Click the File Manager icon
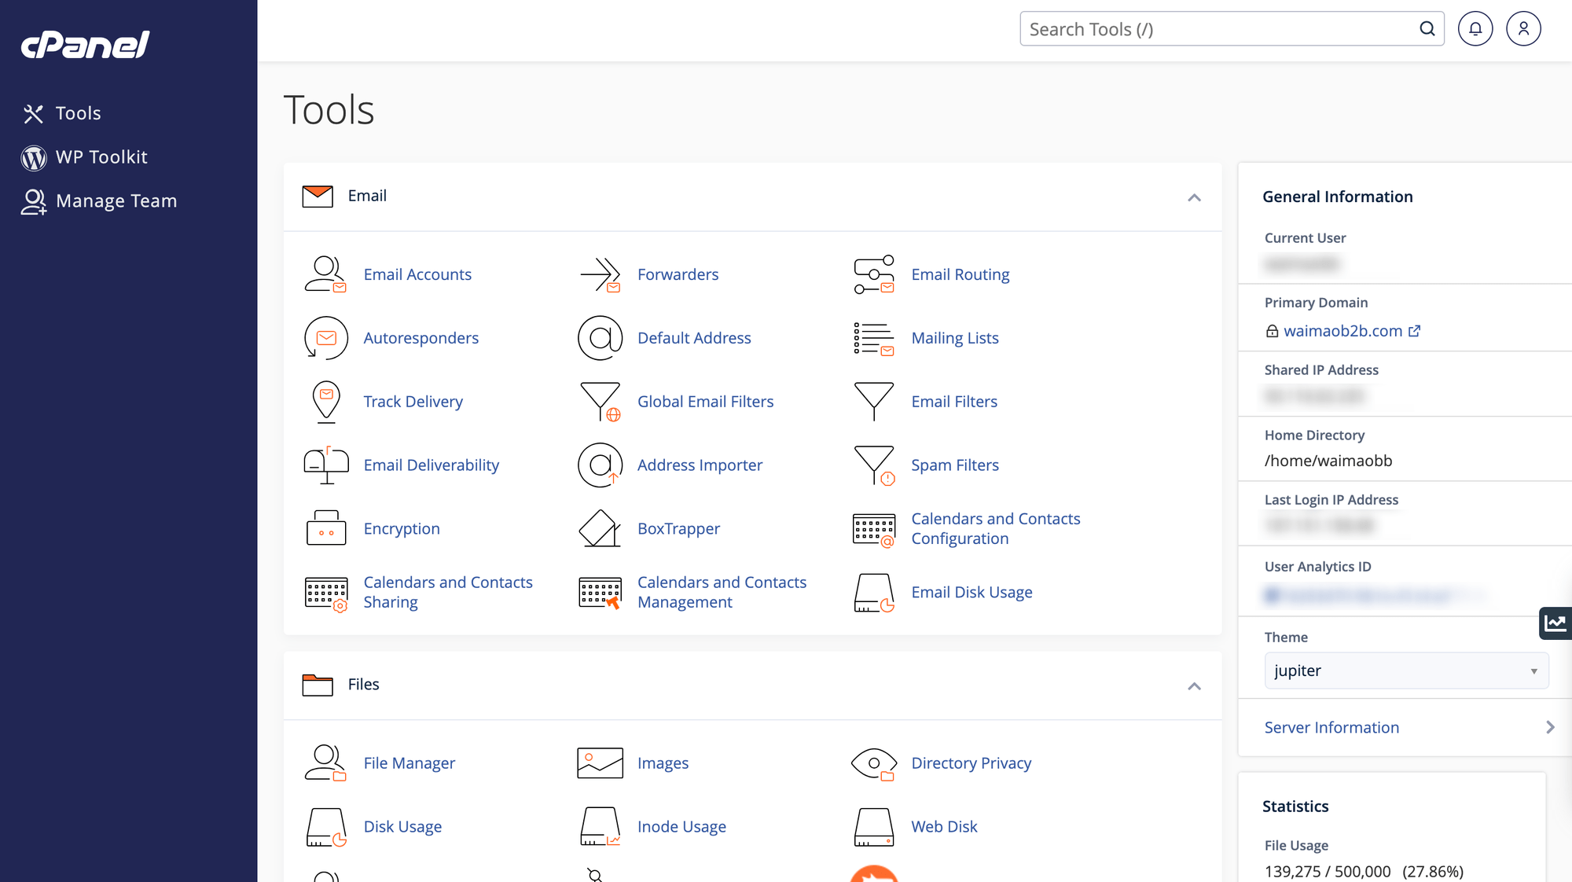 click(325, 763)
